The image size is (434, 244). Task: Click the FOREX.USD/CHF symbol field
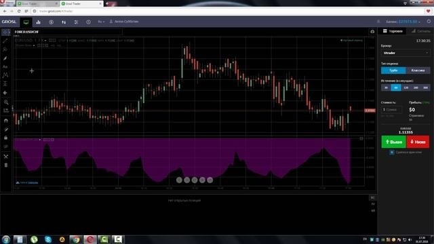coord(68,32)
